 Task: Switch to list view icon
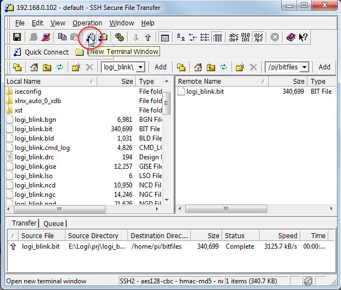click(x=205, y=37)
